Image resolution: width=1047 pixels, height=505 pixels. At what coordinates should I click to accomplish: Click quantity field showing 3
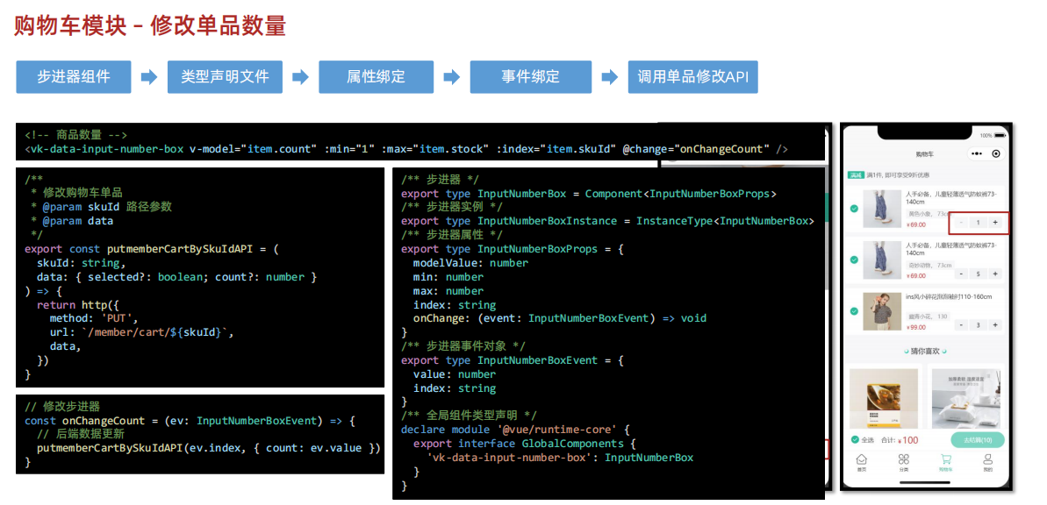pos(979,325)
